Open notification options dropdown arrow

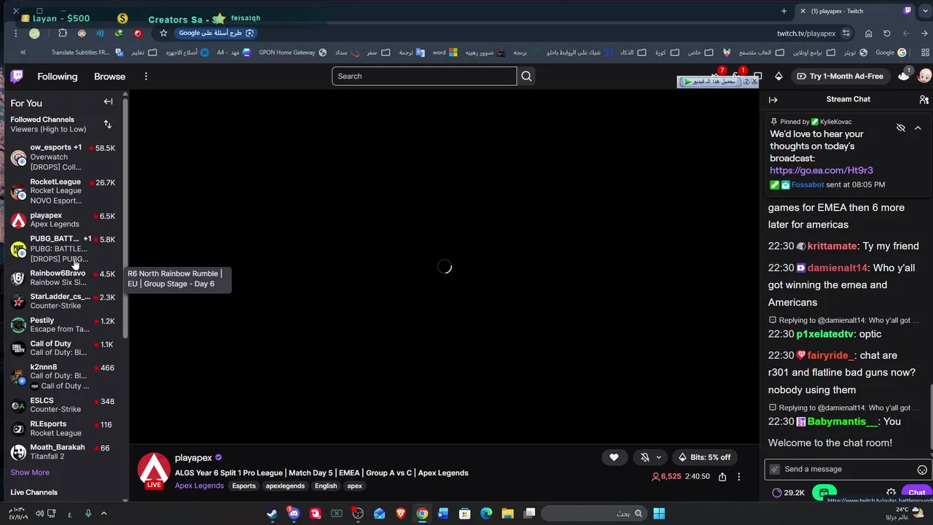point(658,457)
